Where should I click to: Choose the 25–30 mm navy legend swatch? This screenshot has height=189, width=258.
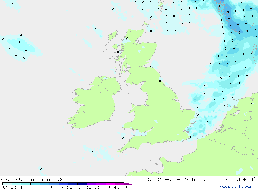coord(82,184)
